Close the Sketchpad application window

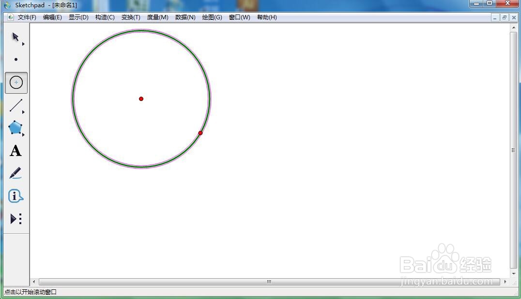coord(507,3)
